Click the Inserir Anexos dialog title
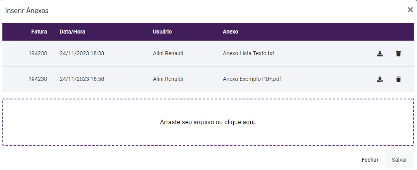Image resolution: width=417 pixels, height=170 pixels. pyautogui.click(x=27, y=11)
